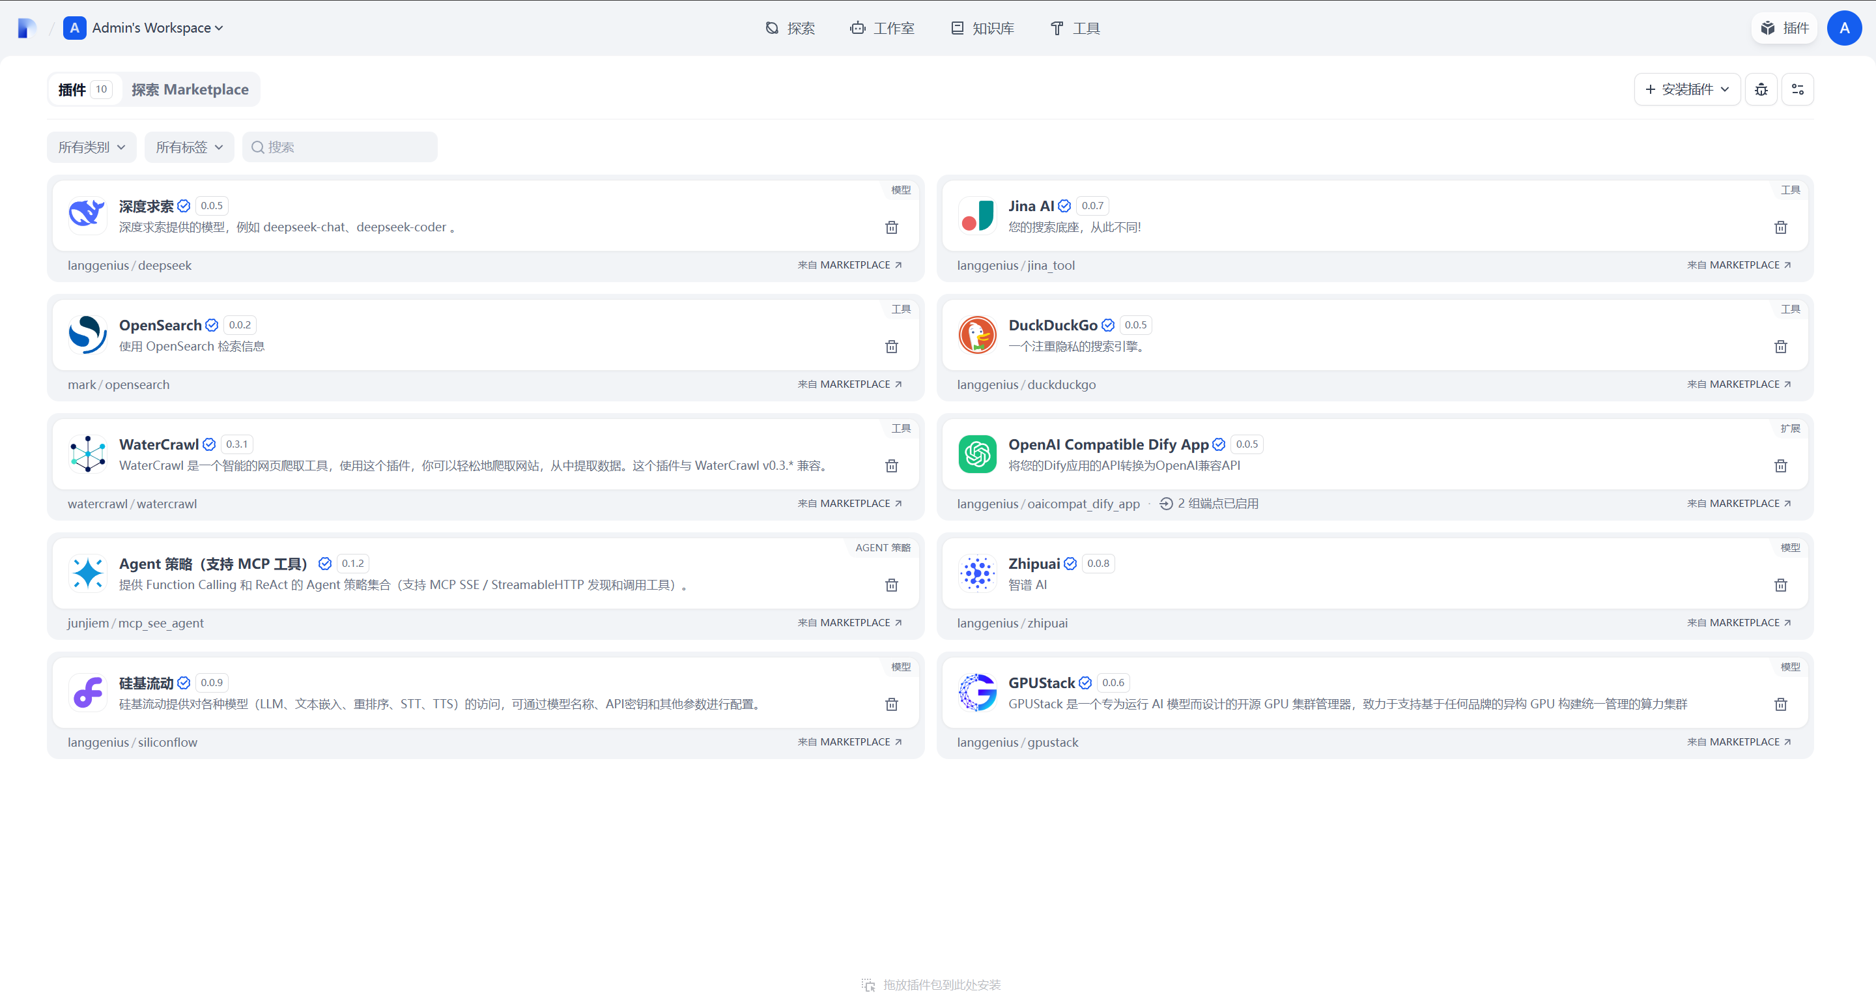Click version badge 0.0.7 on Jina AI
Viewport: 1876px width, 1008px height.
[x=1092, y=206]
